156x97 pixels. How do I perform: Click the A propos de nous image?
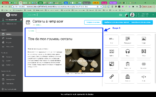(83, 61)
